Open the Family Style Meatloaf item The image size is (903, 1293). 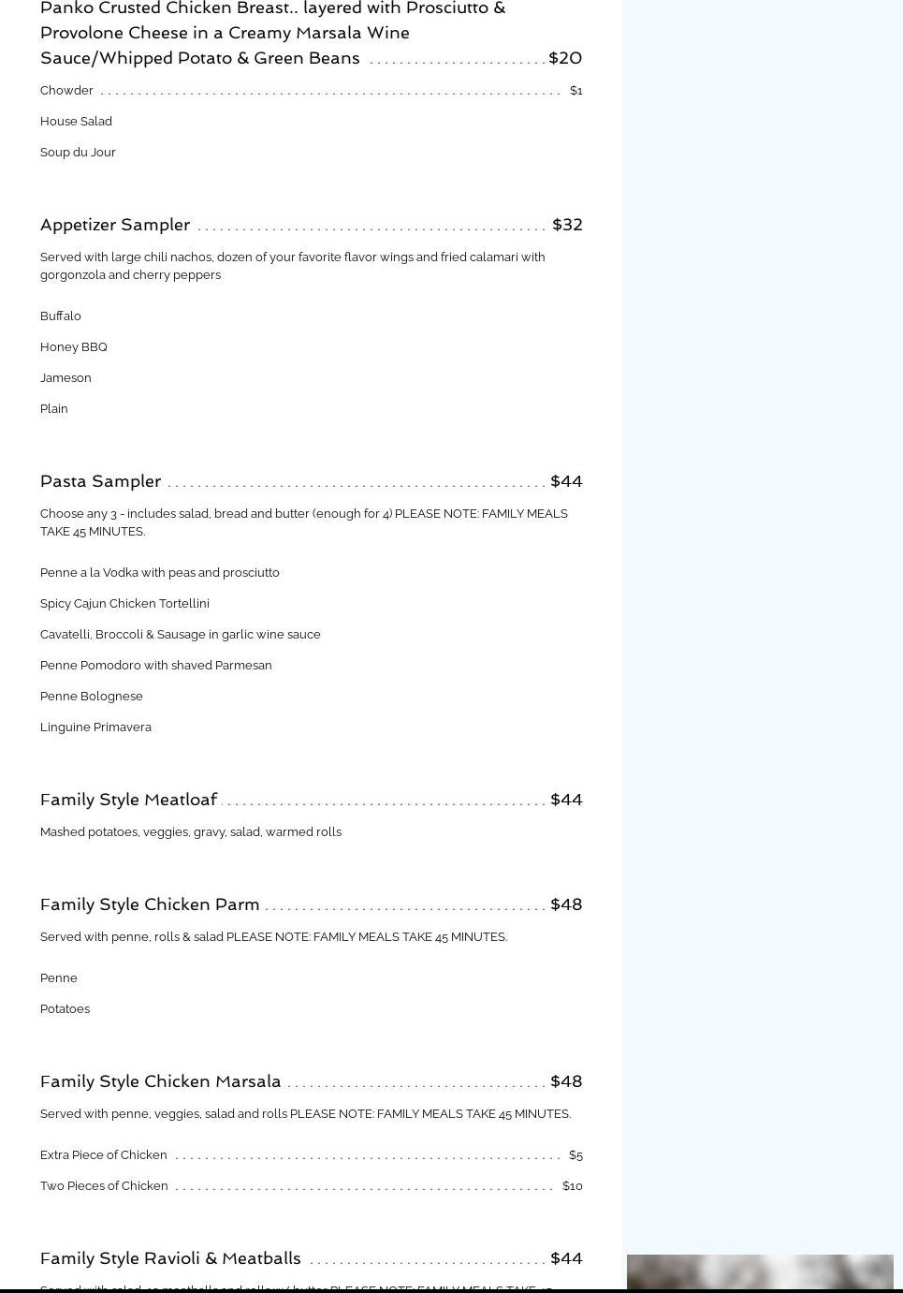128,800
